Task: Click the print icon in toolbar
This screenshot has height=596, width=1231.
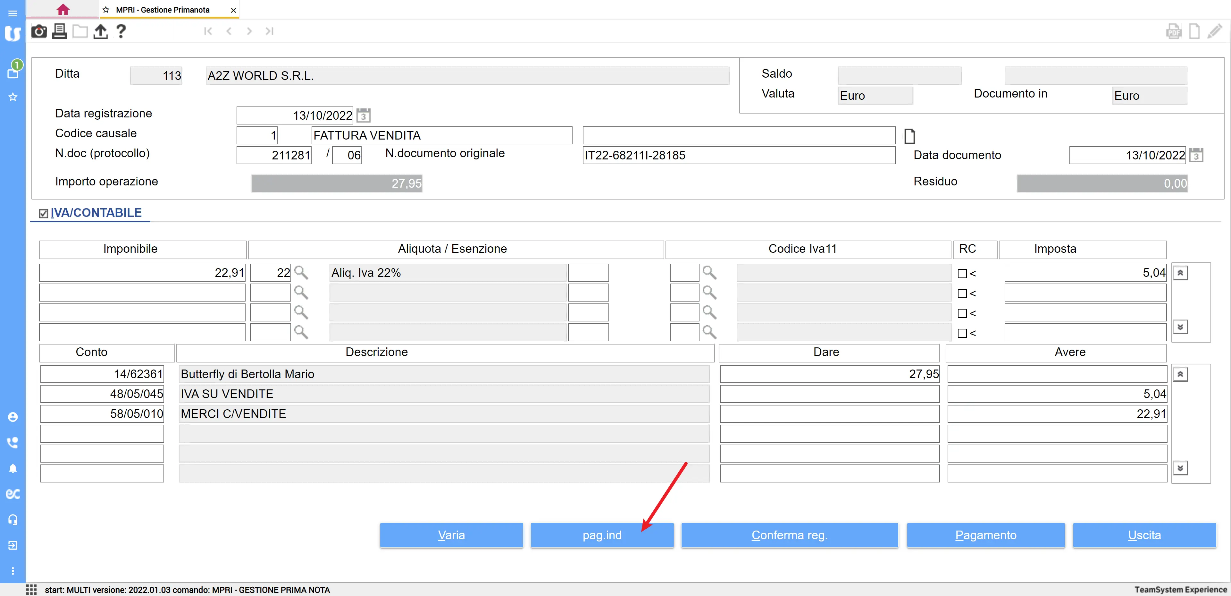Action: tap(59, 31)
